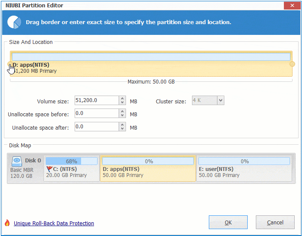Click the 'Size And Location' group title

point(31,42)
